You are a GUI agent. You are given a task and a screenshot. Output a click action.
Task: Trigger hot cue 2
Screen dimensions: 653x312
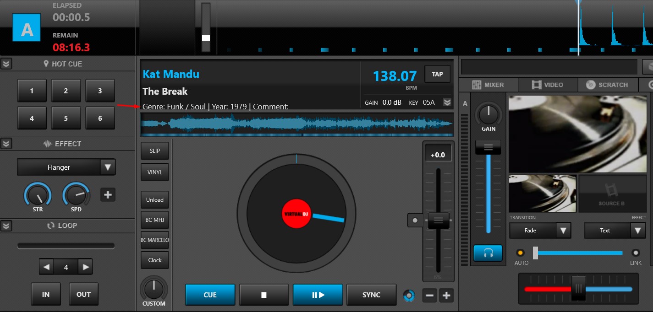(x=66, y=91)
